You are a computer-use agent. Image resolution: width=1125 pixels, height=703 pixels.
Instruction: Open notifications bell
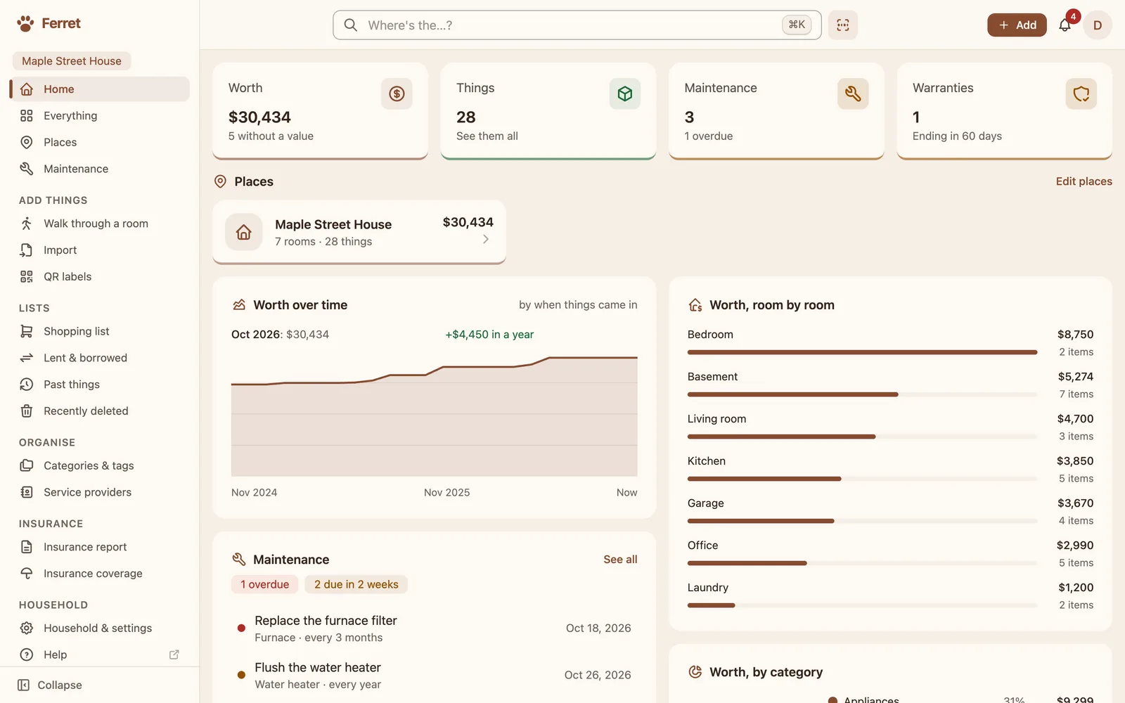coord(1065,25)
